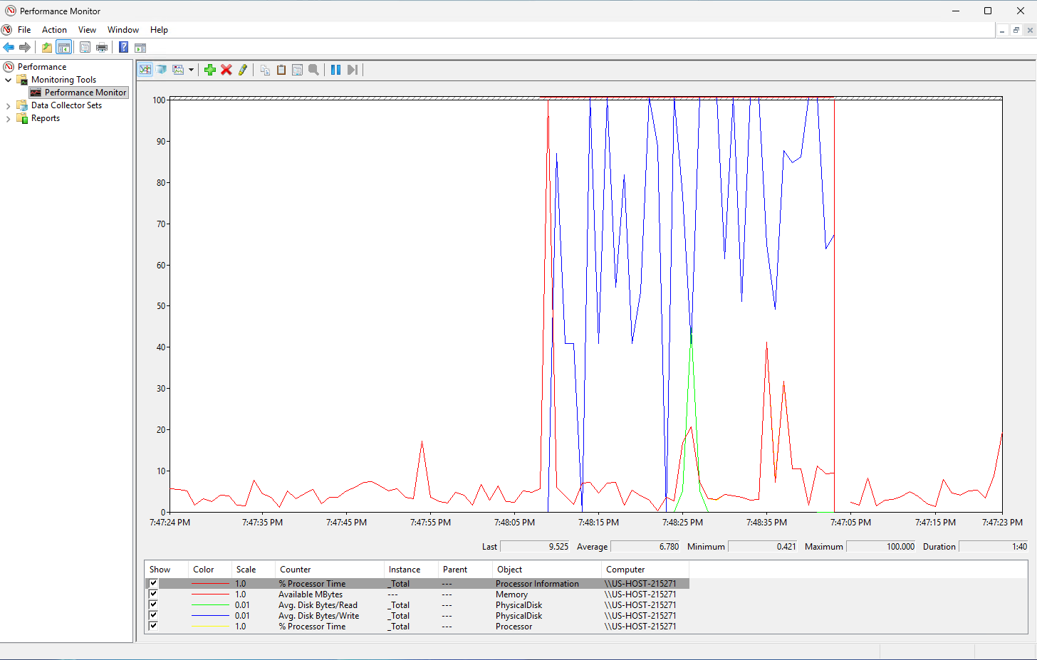Click the red X Delete counter icon

click(226, 70)
